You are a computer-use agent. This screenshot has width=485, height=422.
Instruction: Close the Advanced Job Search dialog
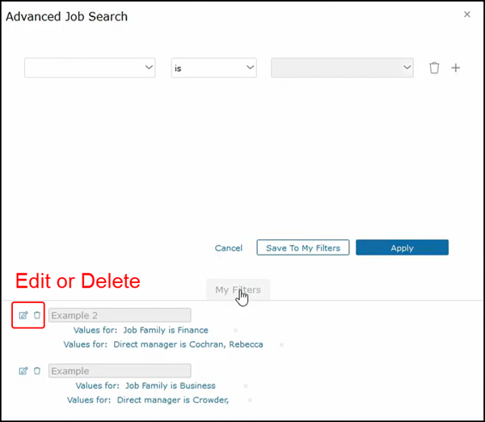(x=466, y=15)
